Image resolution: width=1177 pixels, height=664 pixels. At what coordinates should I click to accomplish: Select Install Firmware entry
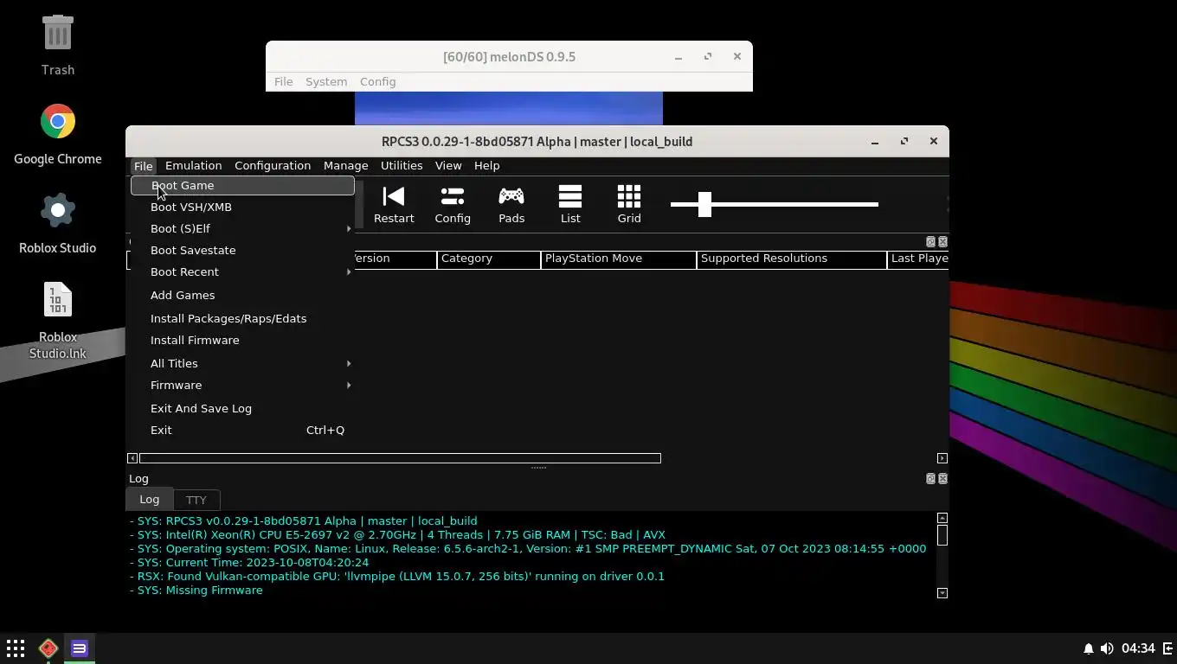click(242, 340)
